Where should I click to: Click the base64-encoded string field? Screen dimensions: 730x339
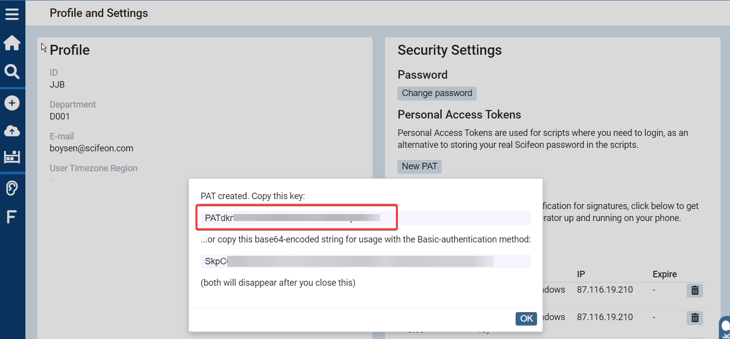coord(365,261)
